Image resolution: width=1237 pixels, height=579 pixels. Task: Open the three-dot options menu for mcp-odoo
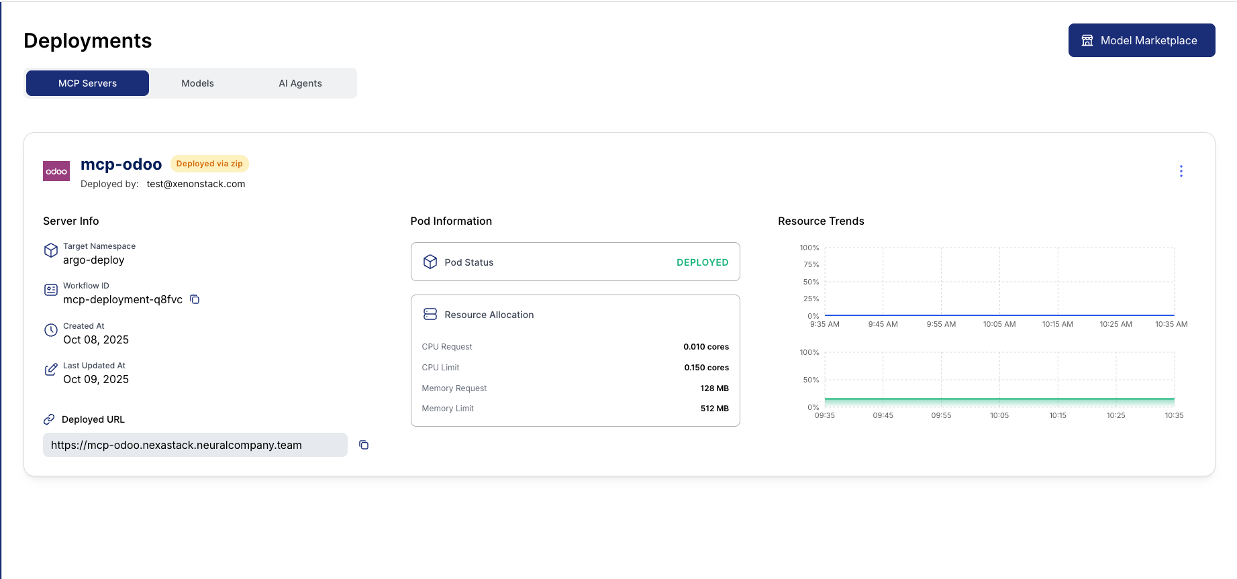click(x=1181, y=171)
